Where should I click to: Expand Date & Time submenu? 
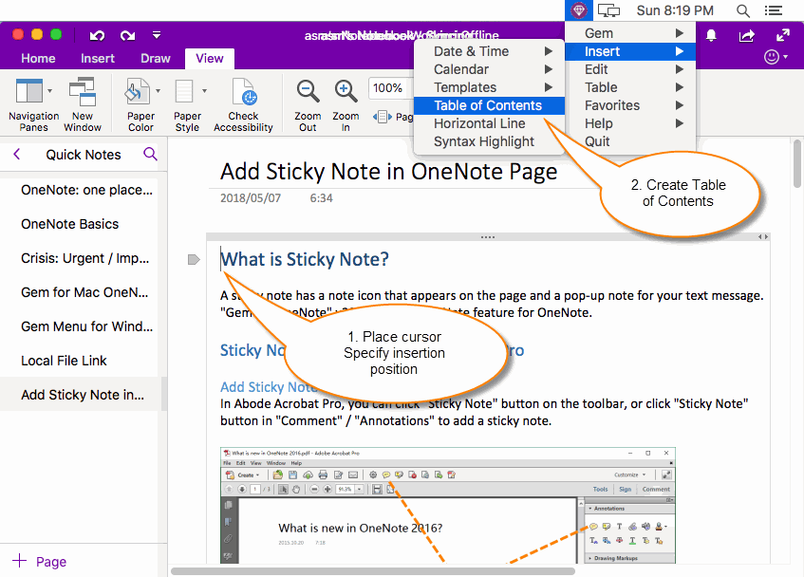pyautogui.click(x=489, y=51)
